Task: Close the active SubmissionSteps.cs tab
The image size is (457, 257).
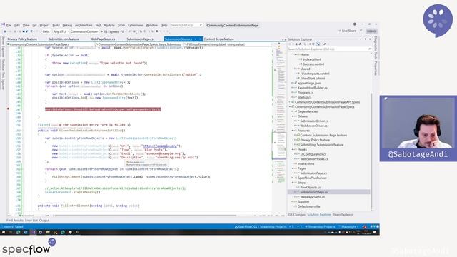Action: click(x=200, y=39)
